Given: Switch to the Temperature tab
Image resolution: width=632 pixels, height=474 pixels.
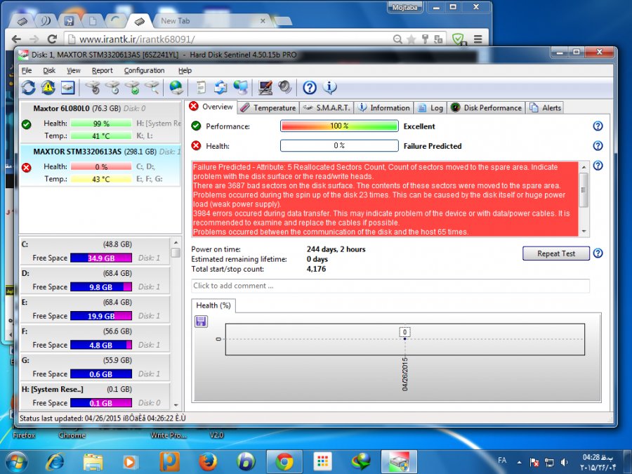Looking at the screenshot, I should tap(268, 107).
